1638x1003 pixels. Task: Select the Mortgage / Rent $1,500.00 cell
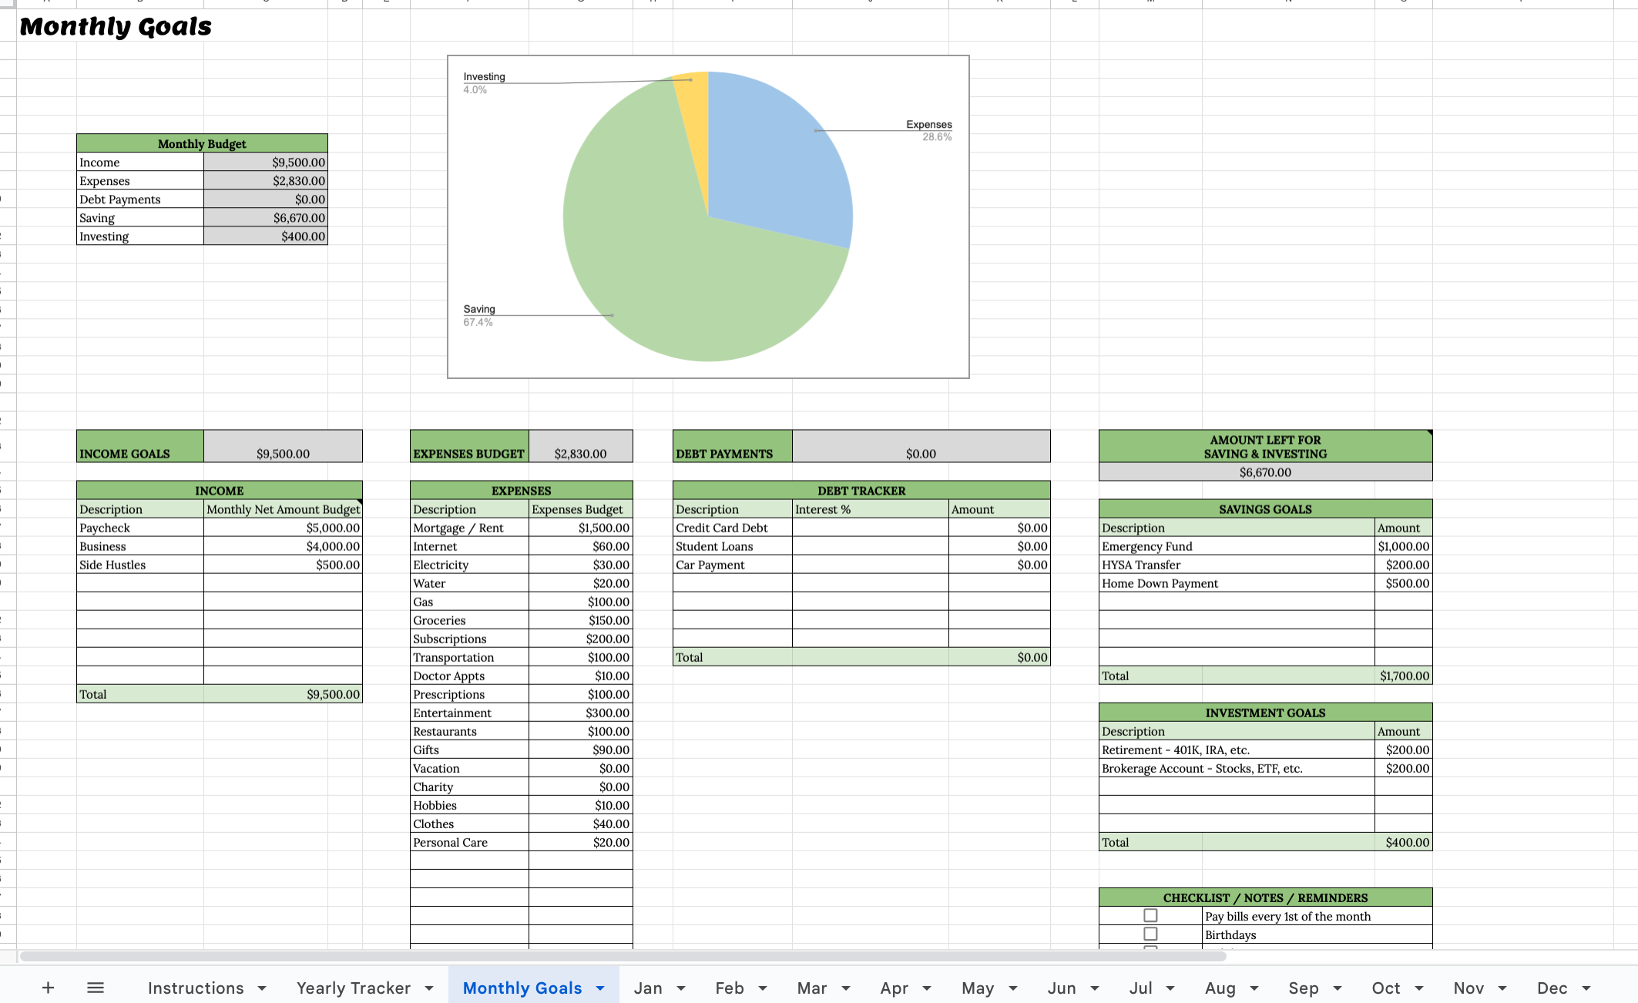pyautogui.click(x=581, y=528)
